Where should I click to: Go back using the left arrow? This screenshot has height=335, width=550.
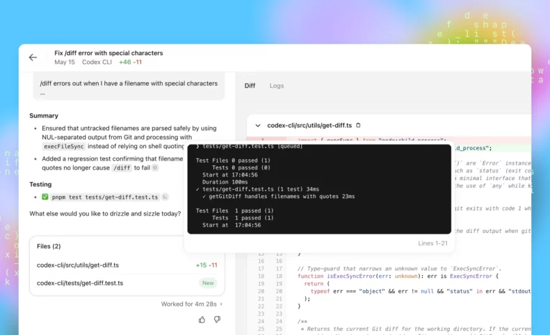33,57
